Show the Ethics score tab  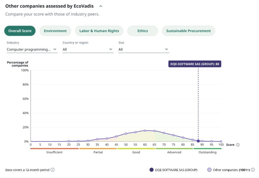[143, 31]
